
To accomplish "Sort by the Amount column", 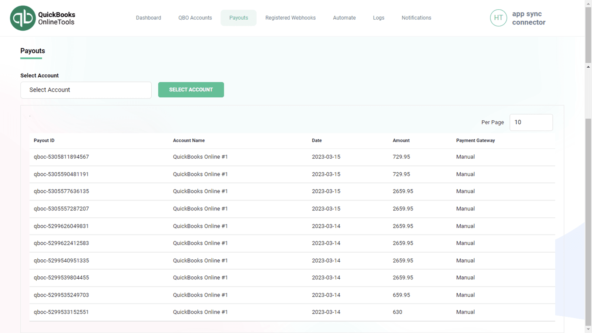I will click(401, 140).
